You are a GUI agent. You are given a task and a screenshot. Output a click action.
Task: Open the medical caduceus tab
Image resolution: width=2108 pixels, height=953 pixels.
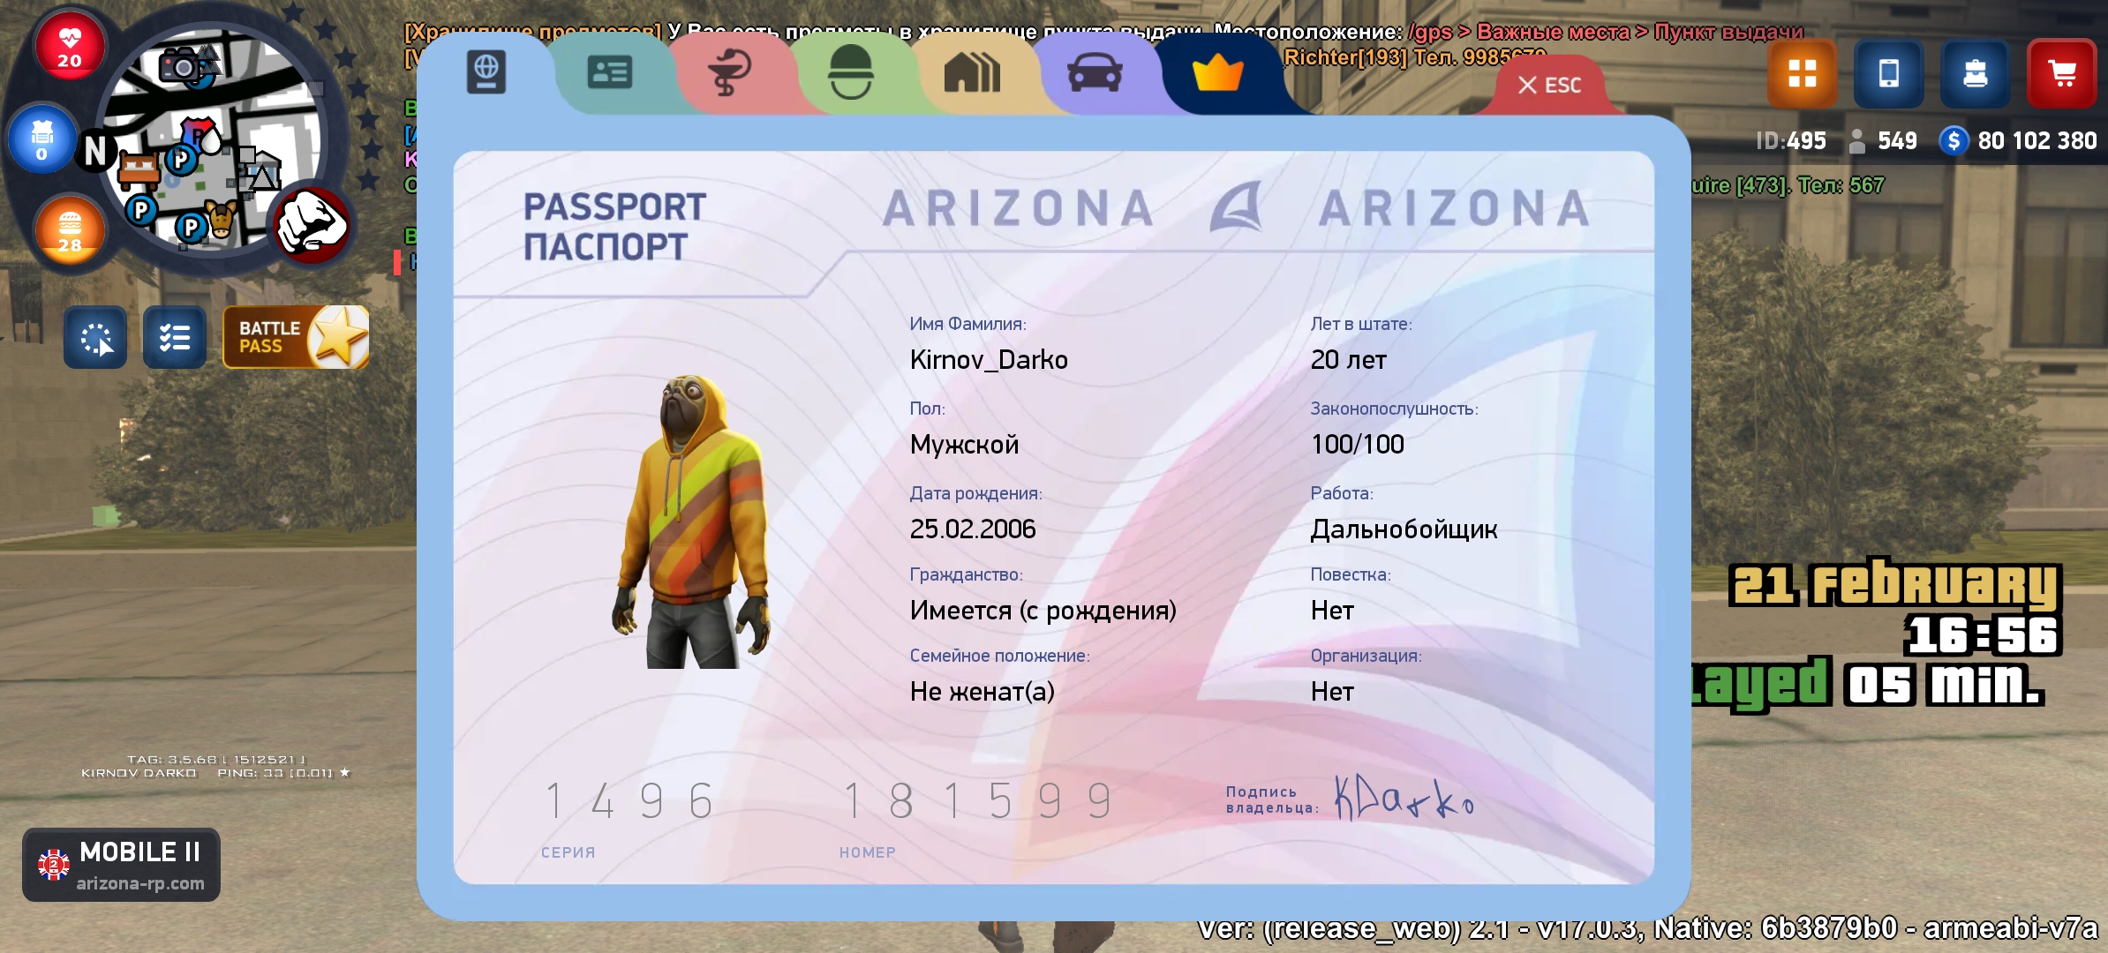pos(730,72)
